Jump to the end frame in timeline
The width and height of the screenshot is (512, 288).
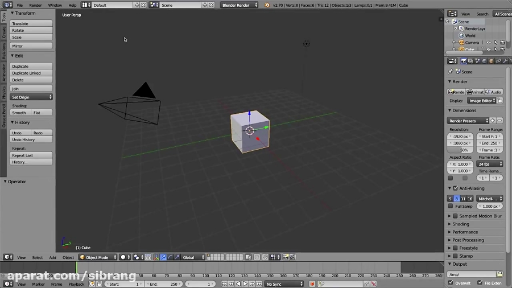click(259, 284)
